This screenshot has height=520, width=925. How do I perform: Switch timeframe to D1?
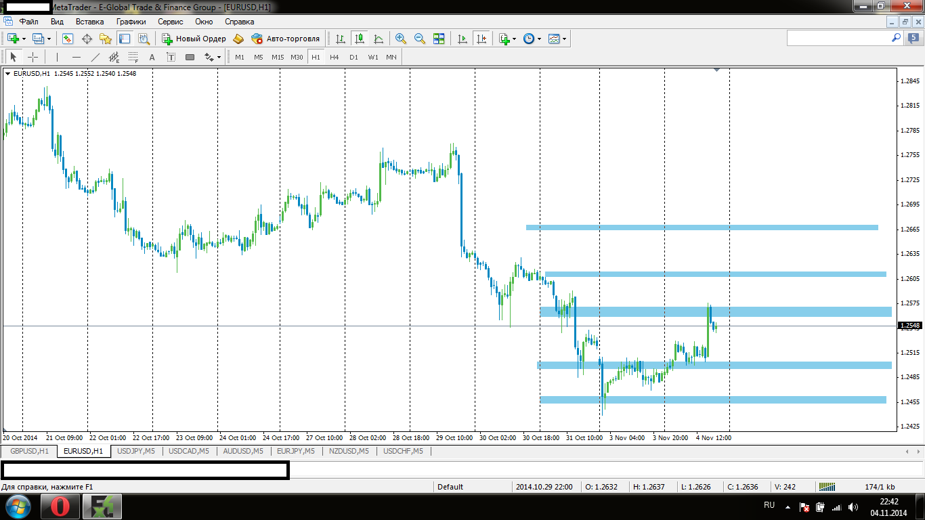[353, 57]
